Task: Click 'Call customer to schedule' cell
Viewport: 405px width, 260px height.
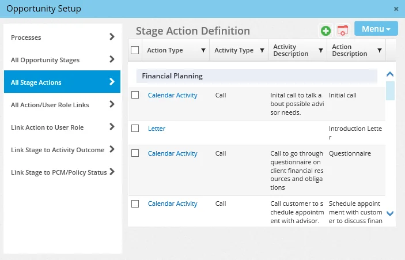Action: pos(297,212)
